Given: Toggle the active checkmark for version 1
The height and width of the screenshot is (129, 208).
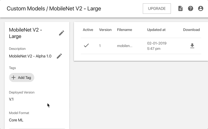Looking at the screenshot, I should point(86,46).
